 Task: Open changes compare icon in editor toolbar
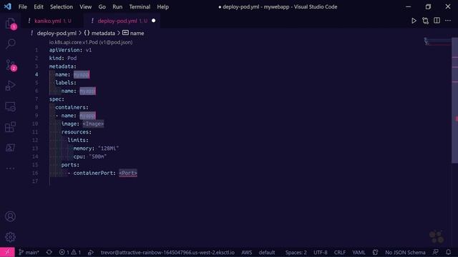coord(425,21)
